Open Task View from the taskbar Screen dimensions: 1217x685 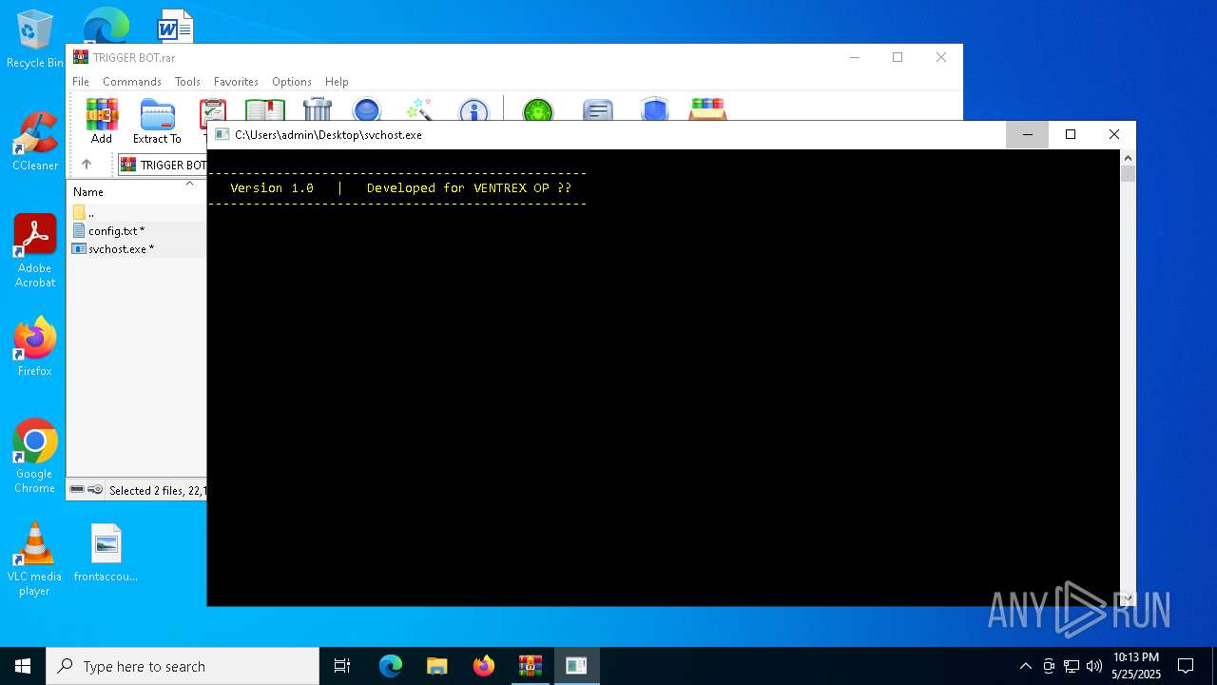click(342, 666)
